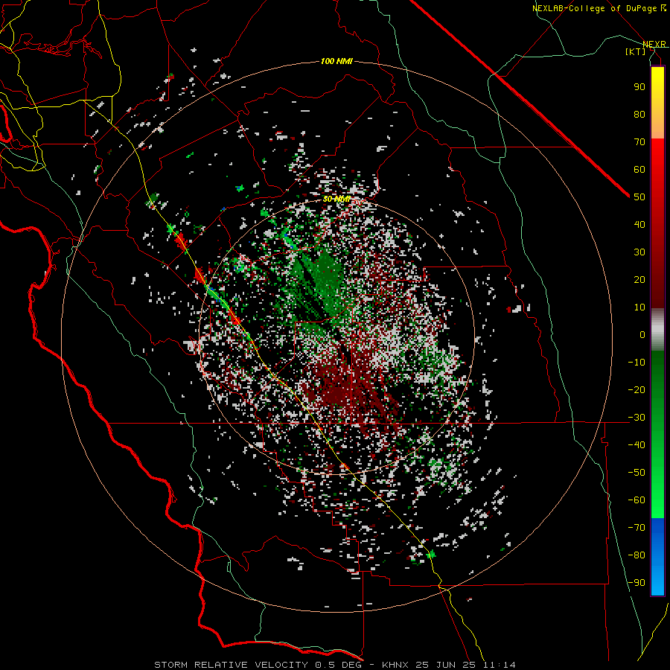Image resolution: width=670 pixels, height=670 pixels.
Task: Click the [KT] units label
Action: (x=636, y=51)
